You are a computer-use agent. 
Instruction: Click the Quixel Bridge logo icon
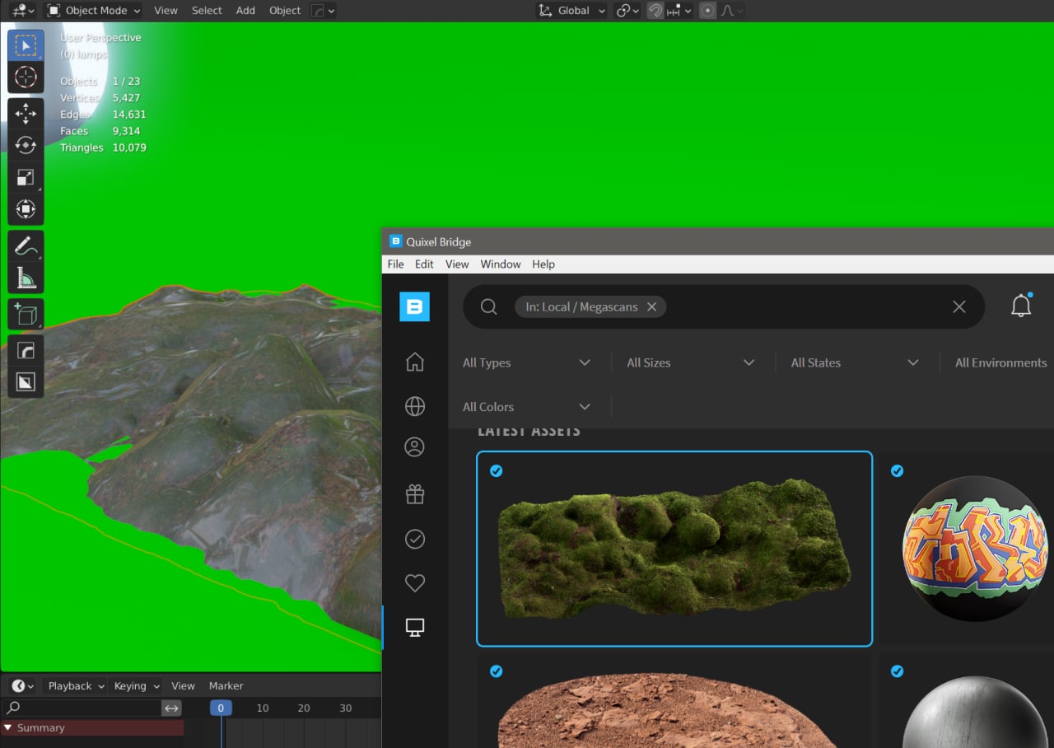pyautogui.click(x=415, y=306)
